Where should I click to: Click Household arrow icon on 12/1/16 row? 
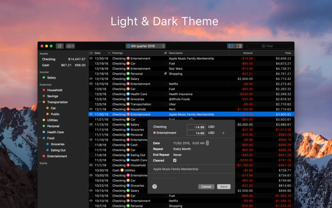pos(128,109)
